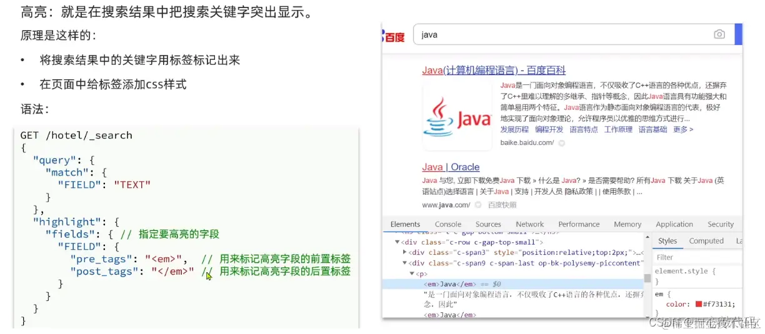765x334 pixels.
Task: Switch to the Application DevTools tab
Action: 674,224
